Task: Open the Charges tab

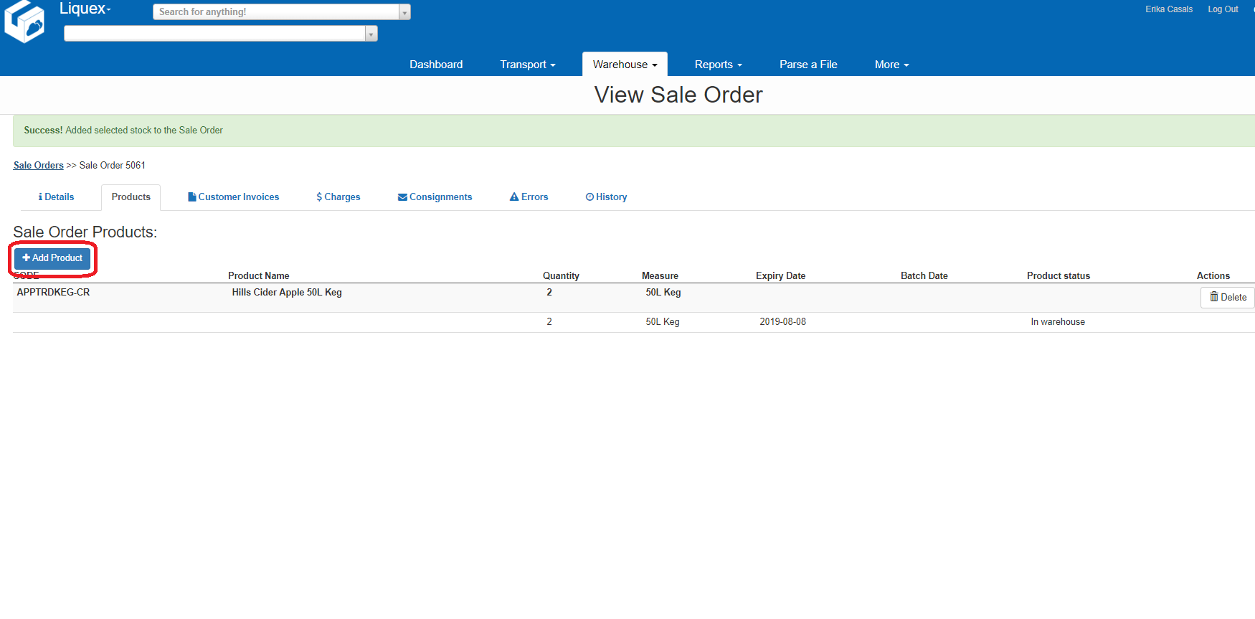Action: [x=338, y=197]
